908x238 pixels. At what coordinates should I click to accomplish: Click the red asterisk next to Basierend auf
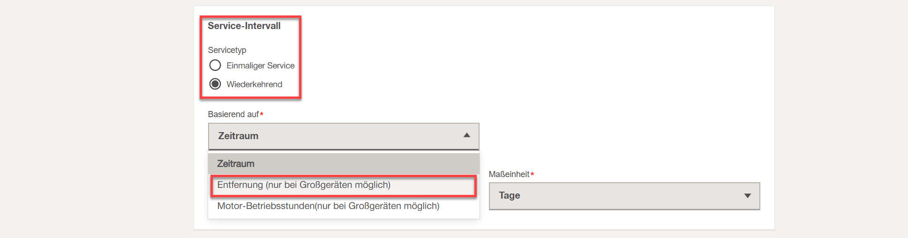(x=261, y=114)
